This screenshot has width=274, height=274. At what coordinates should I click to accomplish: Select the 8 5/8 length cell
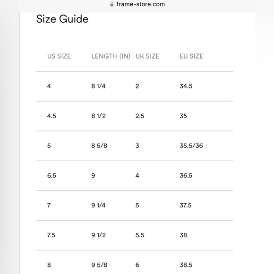click(99, 146)
